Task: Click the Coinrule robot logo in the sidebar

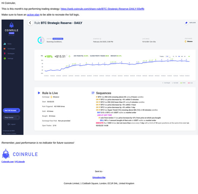Action: coord(12,25)
